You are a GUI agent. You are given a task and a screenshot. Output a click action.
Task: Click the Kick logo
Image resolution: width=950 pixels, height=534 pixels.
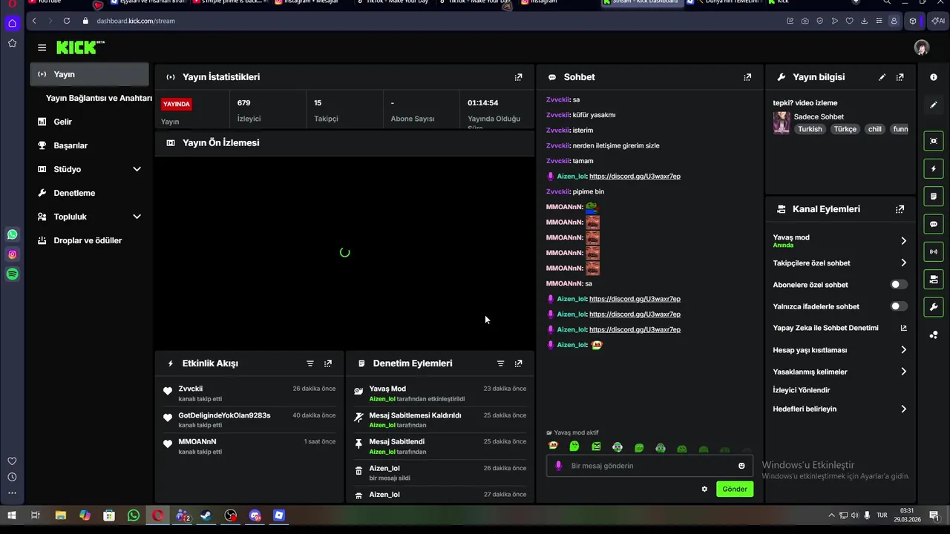coord(80,47)
